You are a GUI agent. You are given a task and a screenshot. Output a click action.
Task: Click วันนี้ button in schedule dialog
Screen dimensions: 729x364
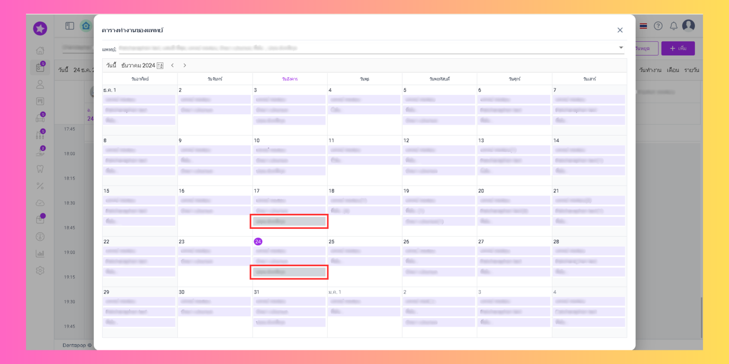tap(111, 66)
